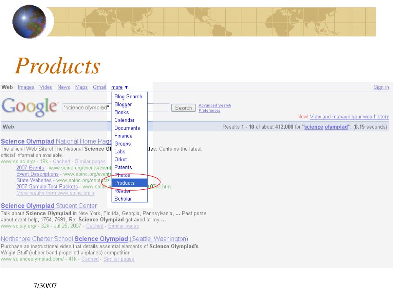Open Cached link for www.scioly.org
Viewport: 393px width, 295px height.
[x=95, y=226]
